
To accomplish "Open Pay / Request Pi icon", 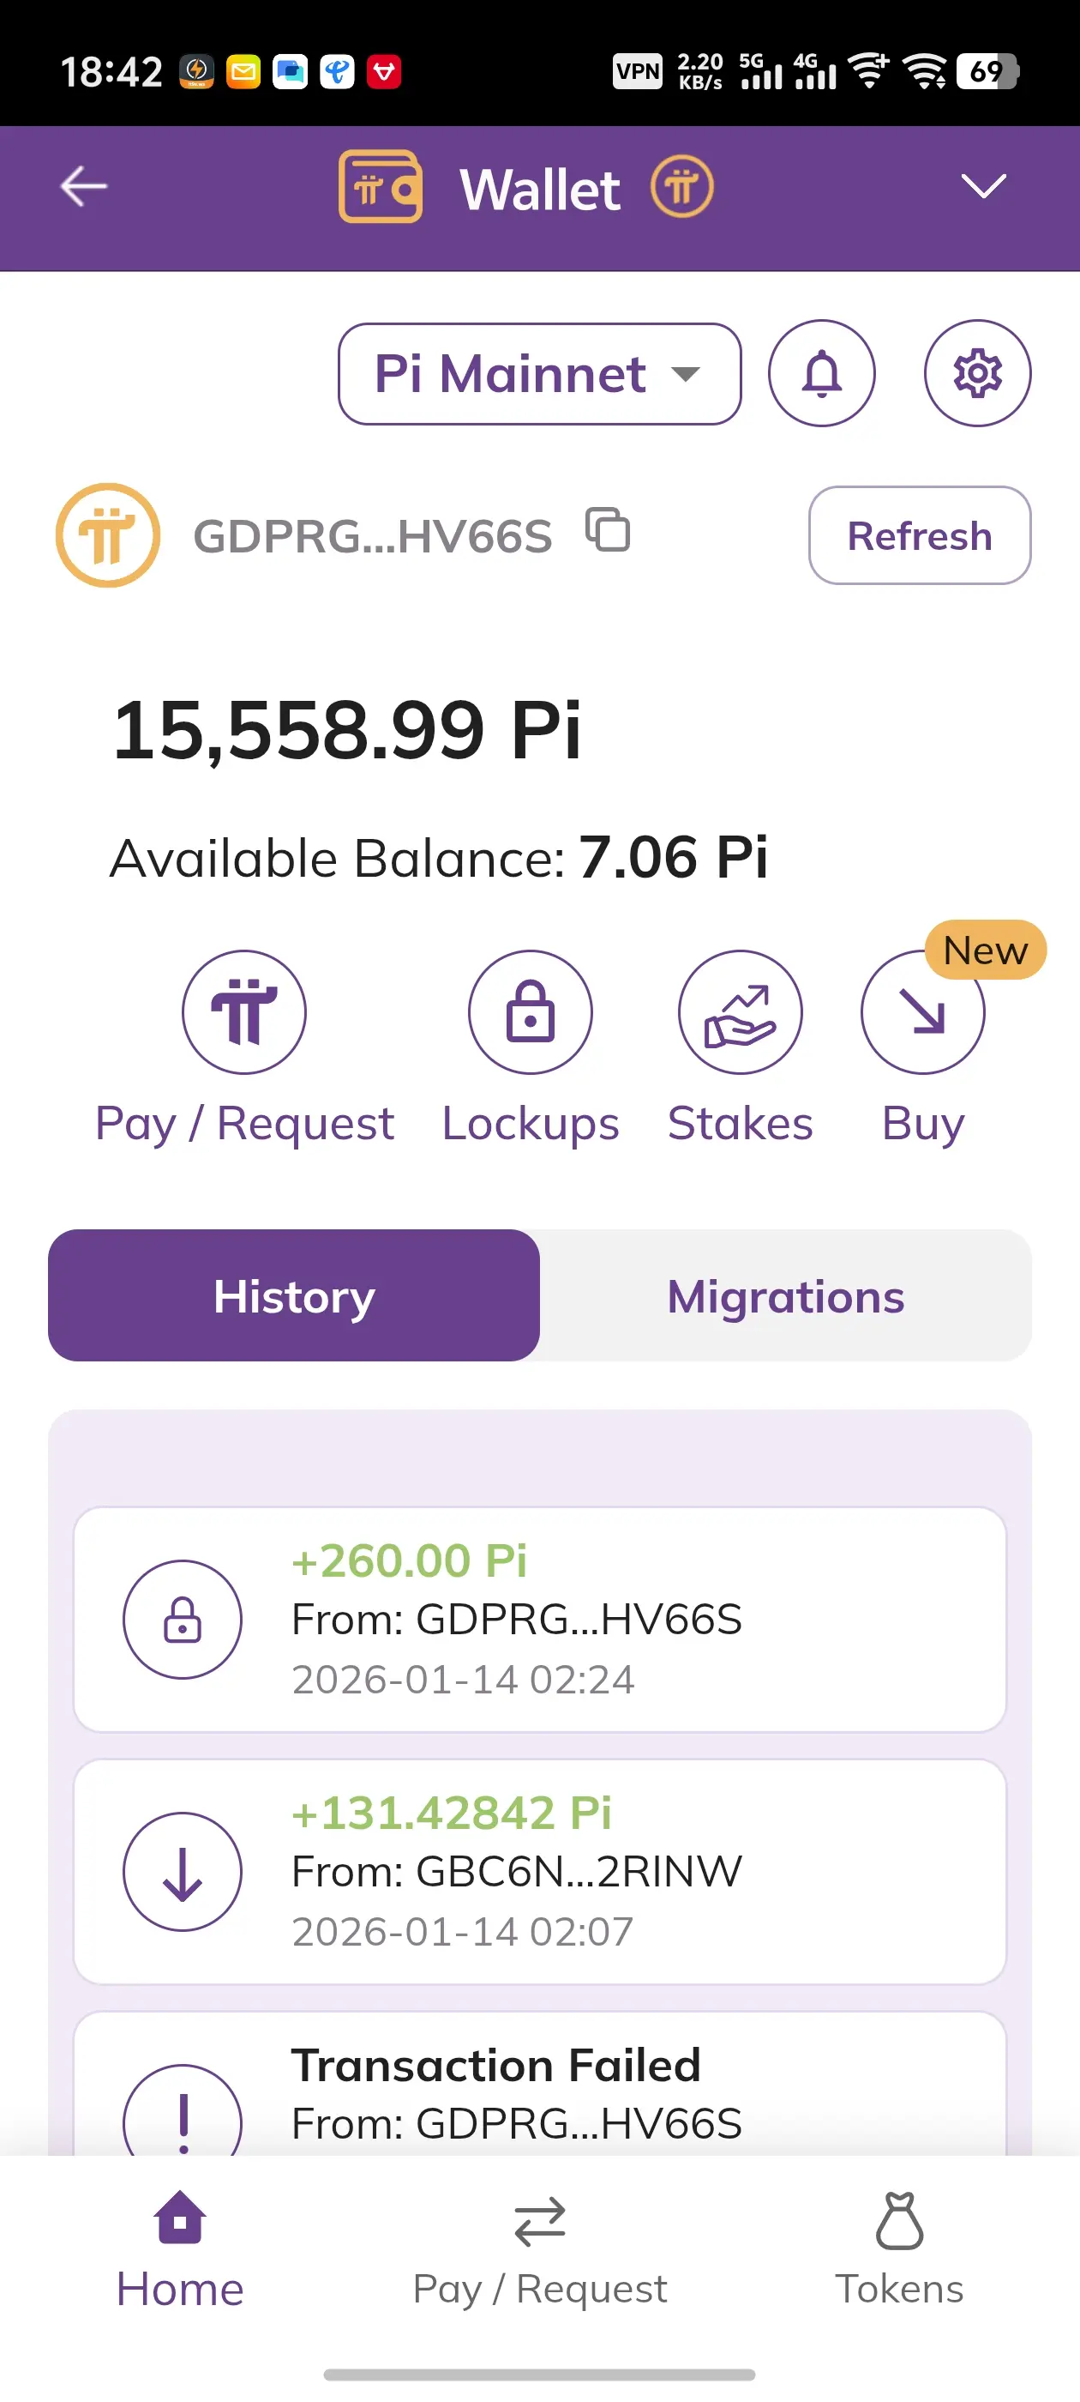I will point(244,1011).
